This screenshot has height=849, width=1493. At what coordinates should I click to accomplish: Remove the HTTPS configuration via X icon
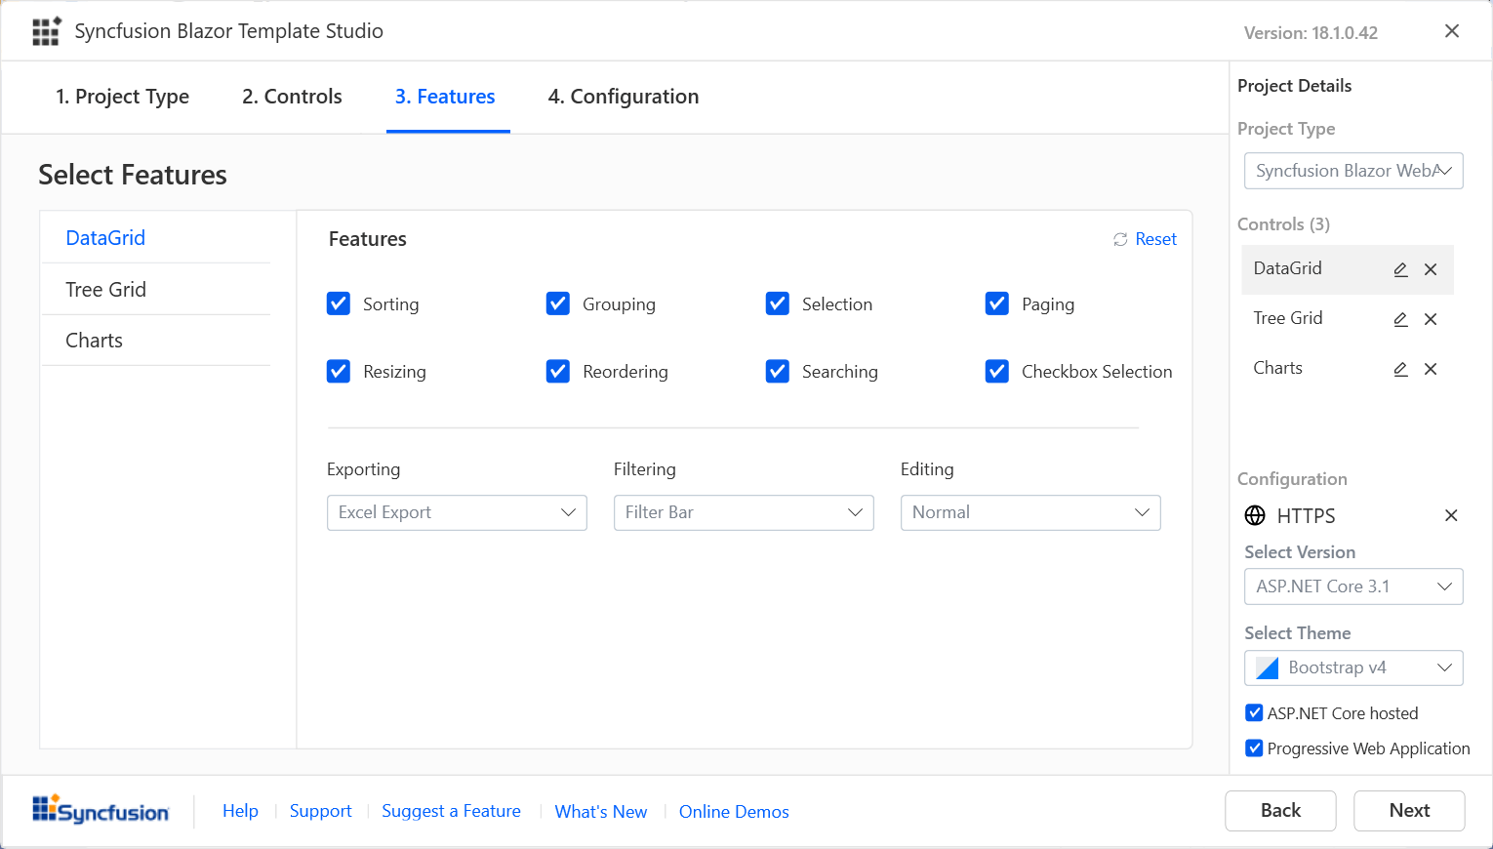[1451, 515]
